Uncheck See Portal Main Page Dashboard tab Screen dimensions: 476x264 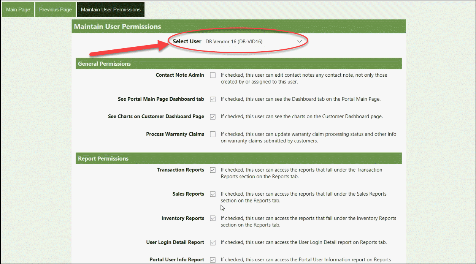click(x=213, y=99)
